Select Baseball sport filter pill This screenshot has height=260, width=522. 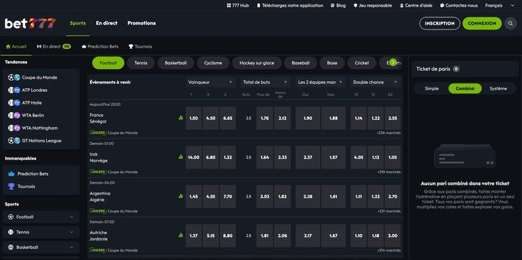[x=301, y=63]
